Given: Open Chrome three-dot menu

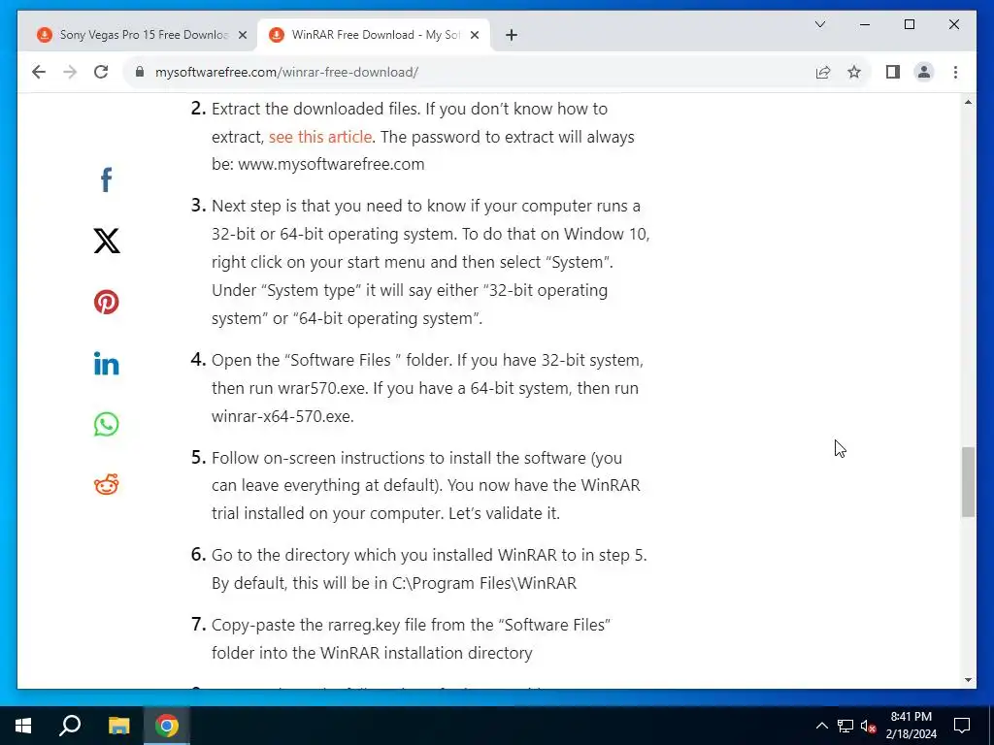Looking at the screenshot, I should point(955,72).
